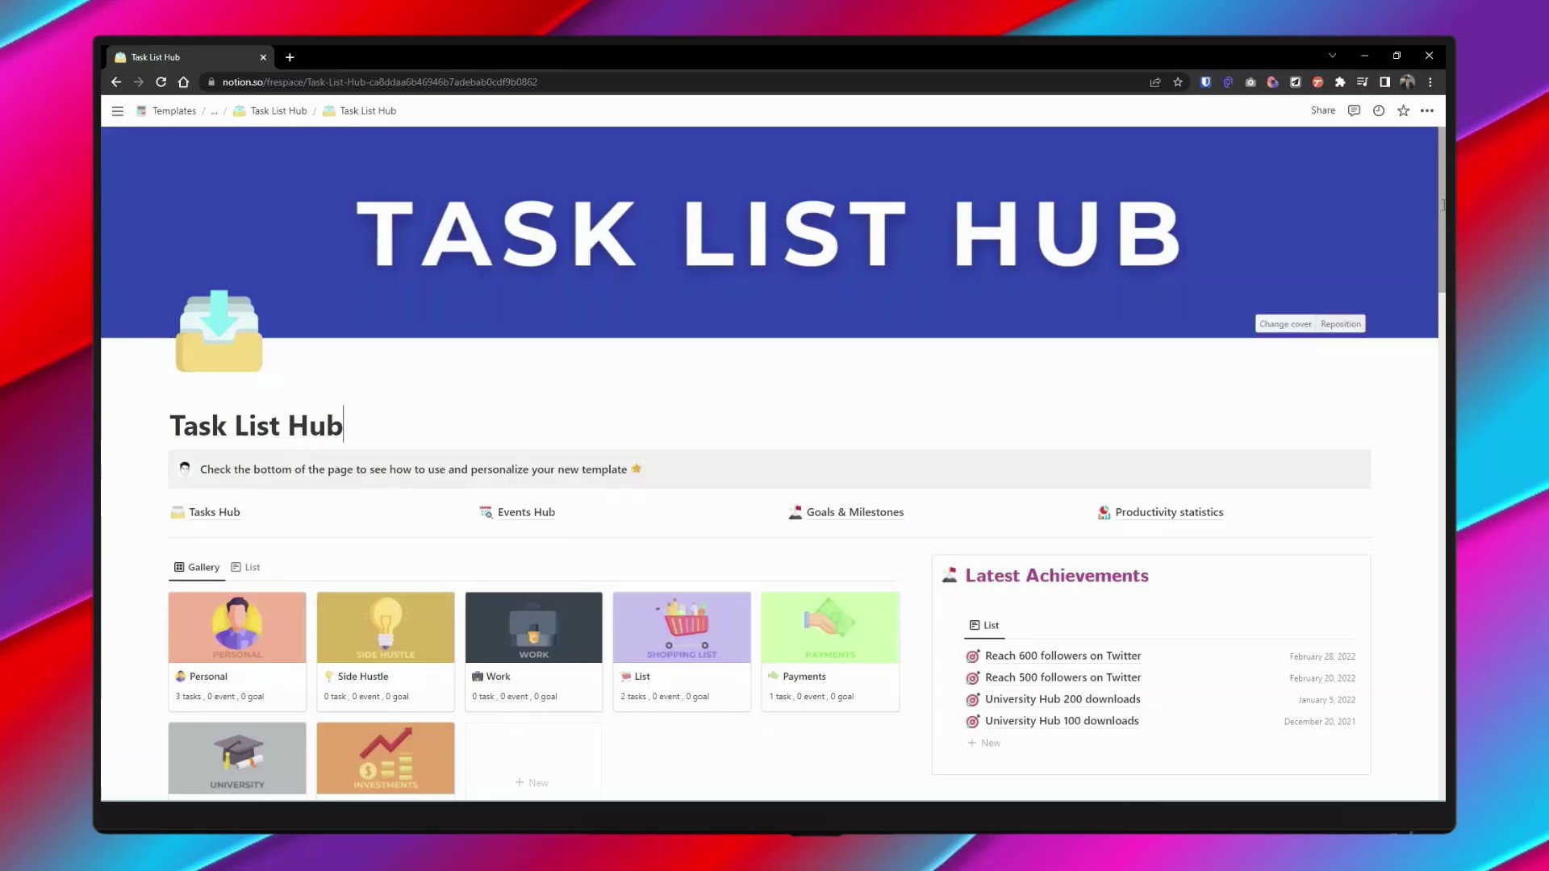
Task: Click the Share button
Action: (1322, 110)
